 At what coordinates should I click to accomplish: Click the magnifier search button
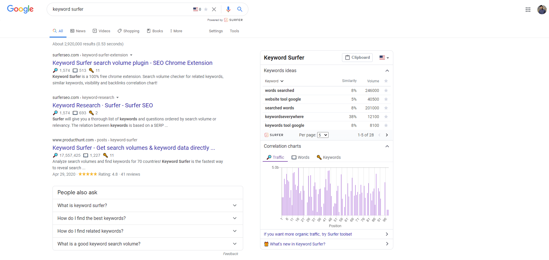pos(240,9)
